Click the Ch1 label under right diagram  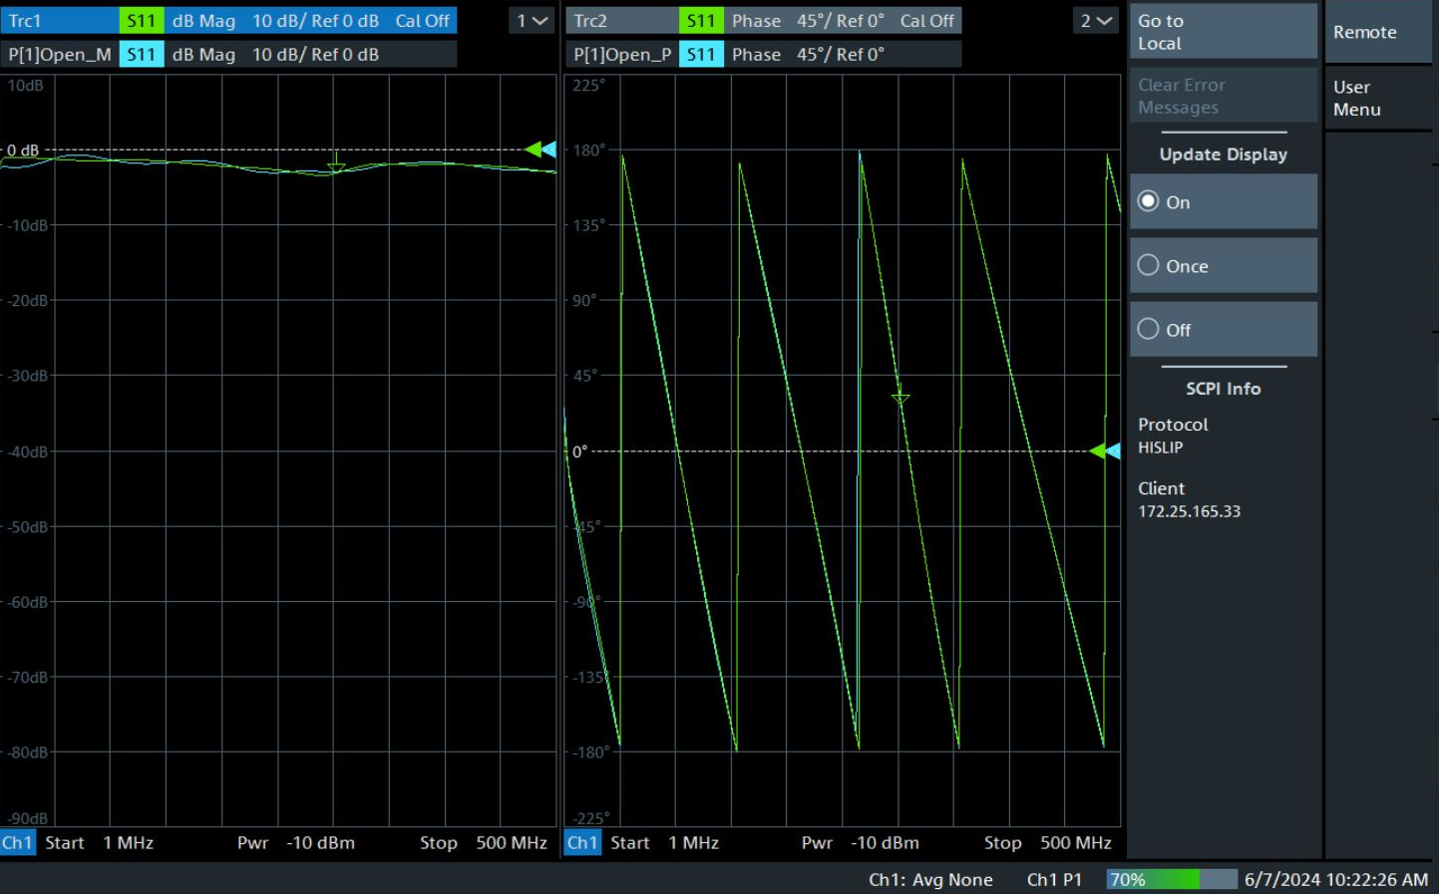click(582, 843)
